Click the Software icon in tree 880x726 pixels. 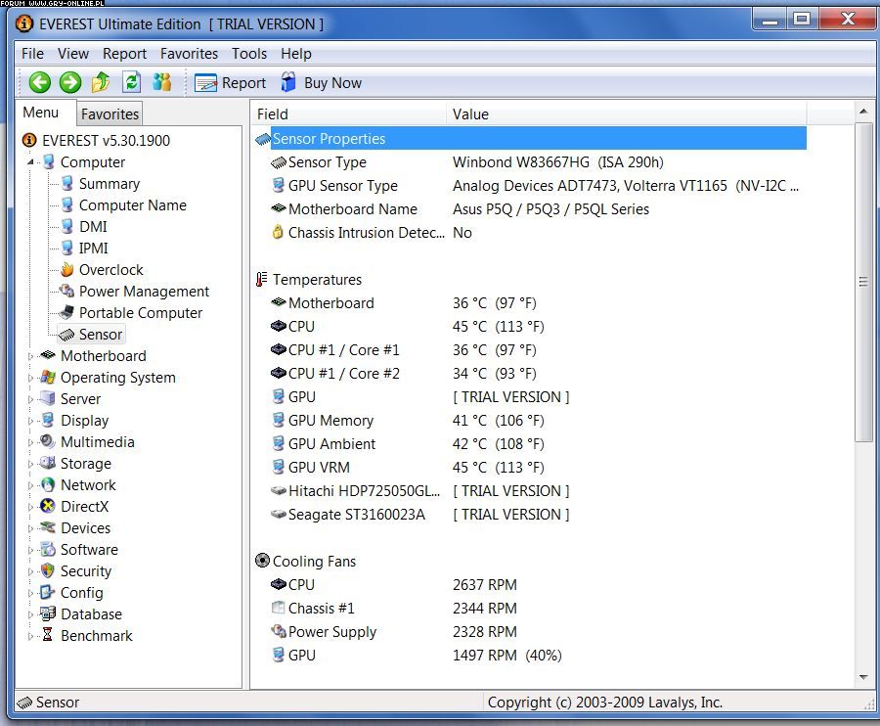[48, 549]
